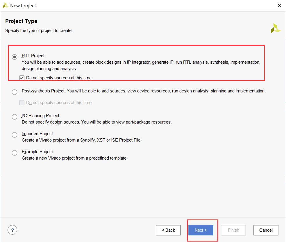This screenshot has height=243, width=286.
Task: Choose the Imported Project radio button
Action: [x=15, y=135]
